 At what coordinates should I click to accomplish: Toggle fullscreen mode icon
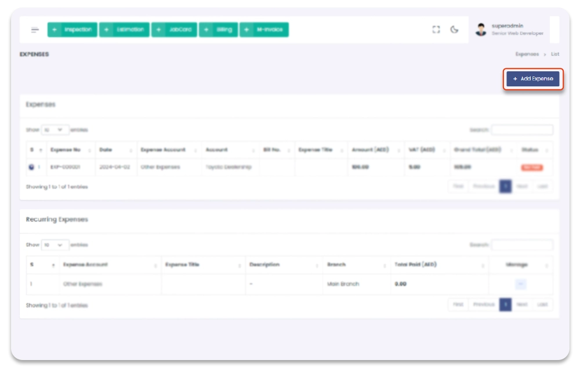(x=436, y=30)
